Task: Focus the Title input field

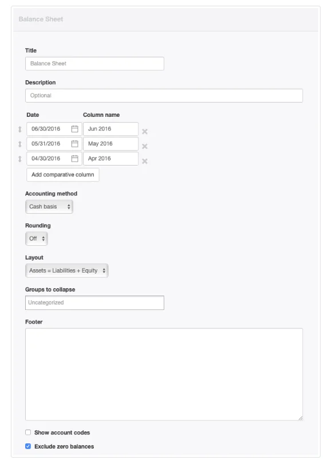Action: tap(94, 64)
